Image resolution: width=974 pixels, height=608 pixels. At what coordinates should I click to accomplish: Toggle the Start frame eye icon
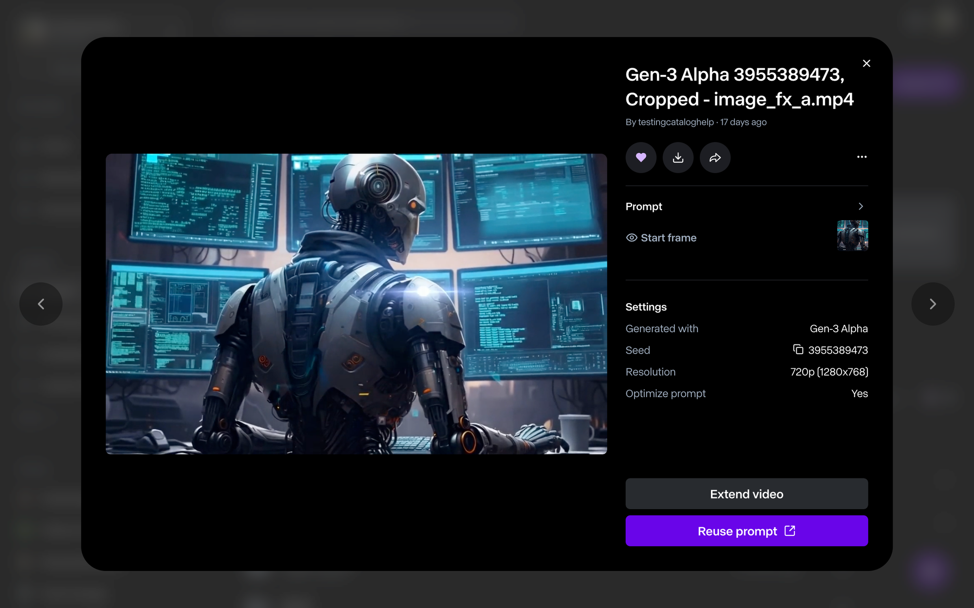[632, 238]
